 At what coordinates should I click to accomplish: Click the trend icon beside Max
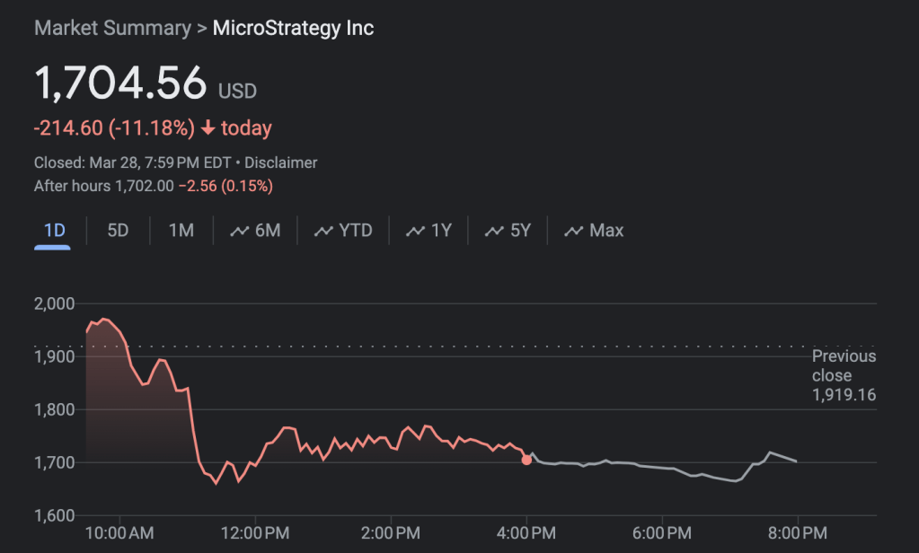pyautogui.click(x=573, y=232)
